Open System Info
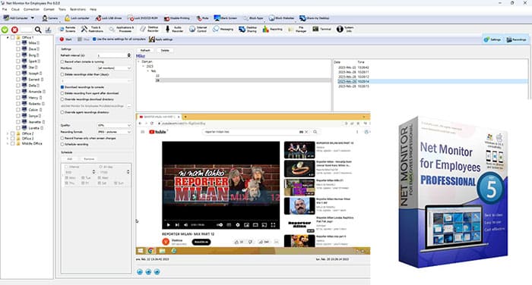The height and width of the screenshot is (285, 532). (x=345, y=29)
